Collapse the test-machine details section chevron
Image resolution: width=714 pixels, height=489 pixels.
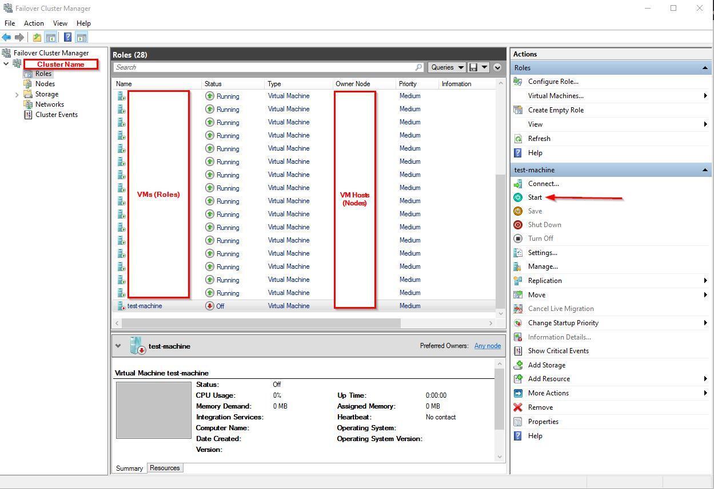click(x=118, y=346)
